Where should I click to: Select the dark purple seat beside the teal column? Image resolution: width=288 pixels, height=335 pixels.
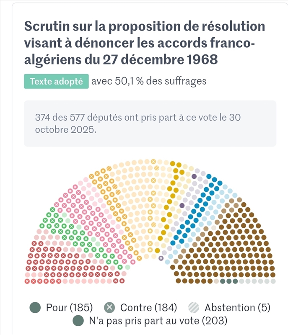click(182, 206)
